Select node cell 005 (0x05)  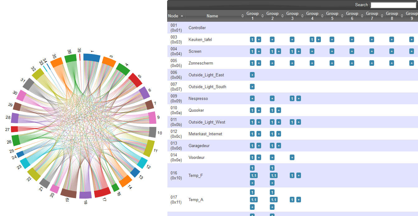click(x=176, y=63)
